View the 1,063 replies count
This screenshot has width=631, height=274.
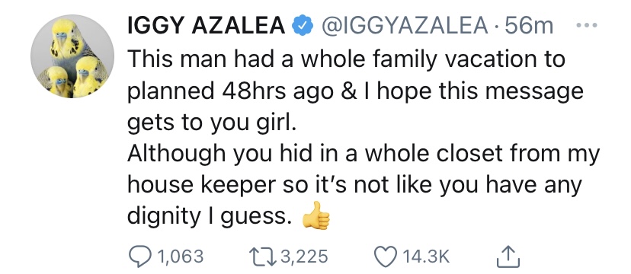point(181,257)
